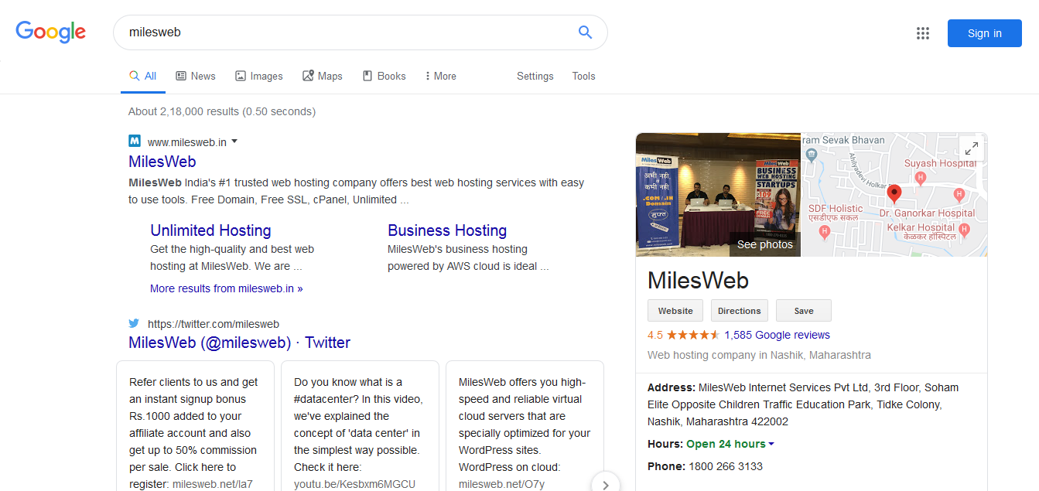
Task: Click the milesweb.net/O7y link
Action: [502, 484]
